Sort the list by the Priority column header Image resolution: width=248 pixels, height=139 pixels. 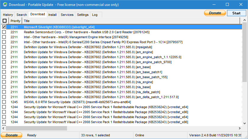coord(15,21)
